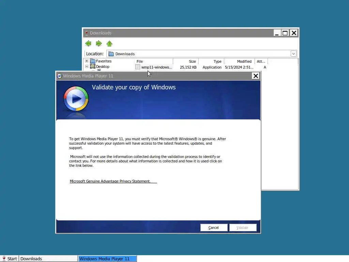This screenshot has width=349, height=262.
Task: Open the Start menu
Action: point(9,259)
